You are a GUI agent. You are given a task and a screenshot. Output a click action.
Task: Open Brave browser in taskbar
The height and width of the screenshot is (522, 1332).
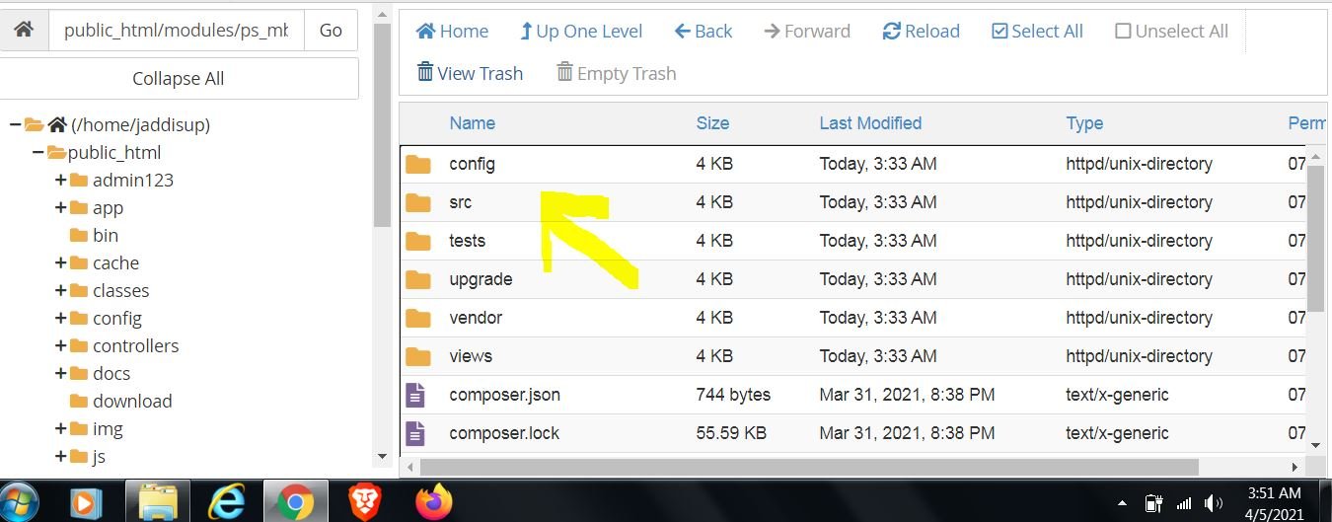coord(365,502)
